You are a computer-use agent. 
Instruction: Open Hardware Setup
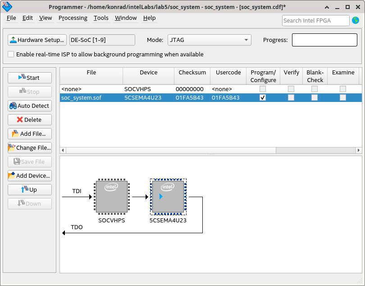37,40
